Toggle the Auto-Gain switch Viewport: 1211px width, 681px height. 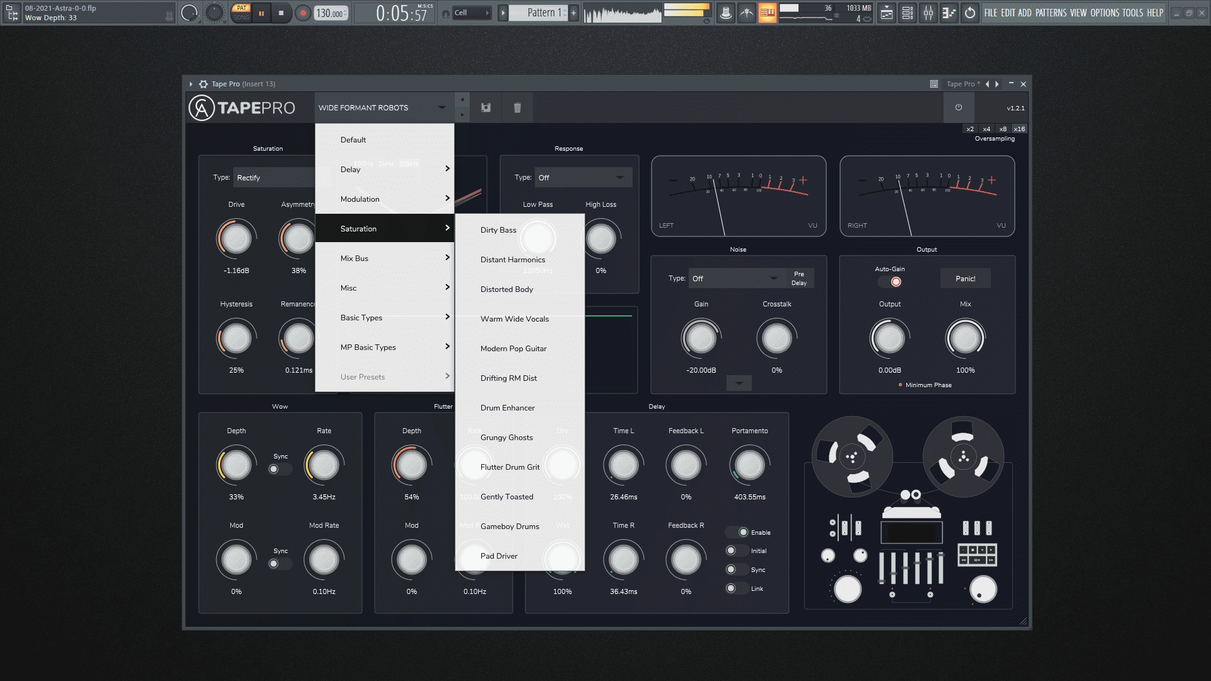(x=889, y=282)
